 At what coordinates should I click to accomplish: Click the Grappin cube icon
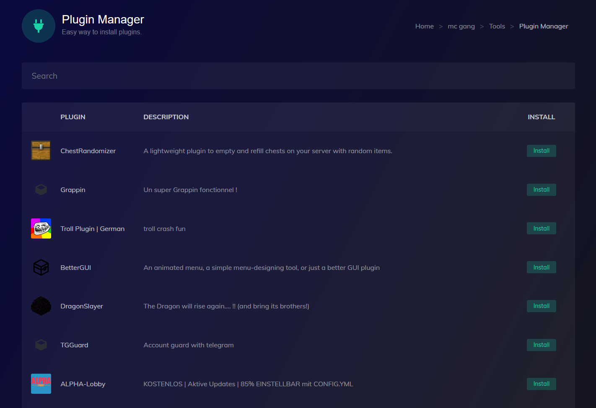click(41, 190)
